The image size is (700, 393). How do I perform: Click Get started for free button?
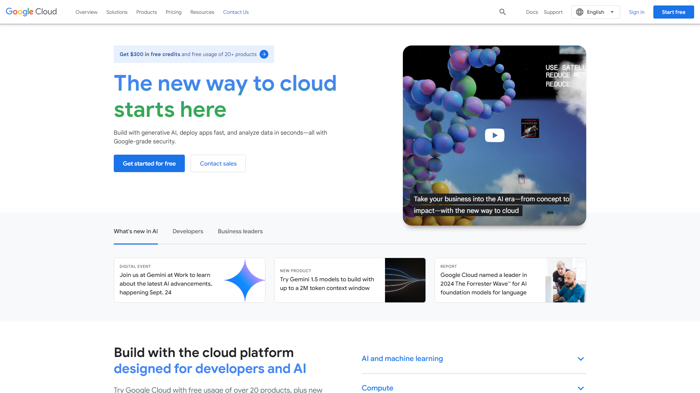149,163
